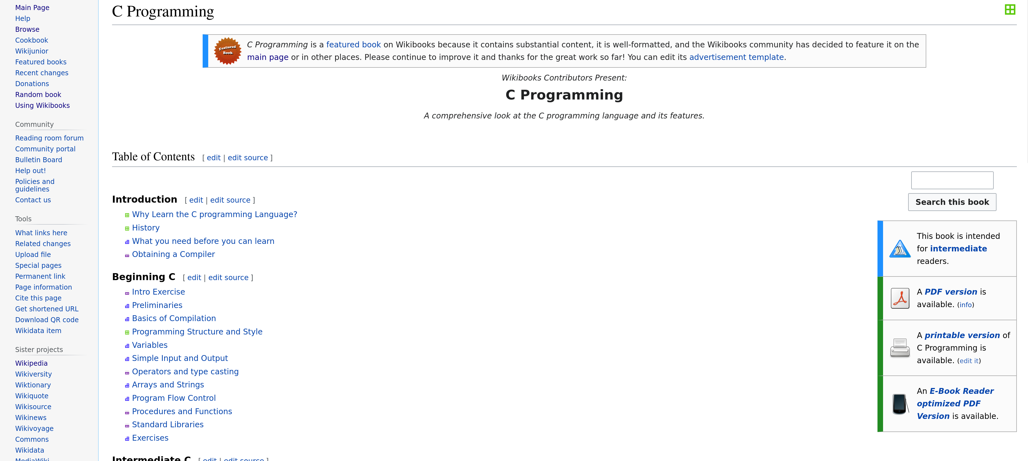Open the printable version link
Viewport: 1028px width, 461px height.
962,335
